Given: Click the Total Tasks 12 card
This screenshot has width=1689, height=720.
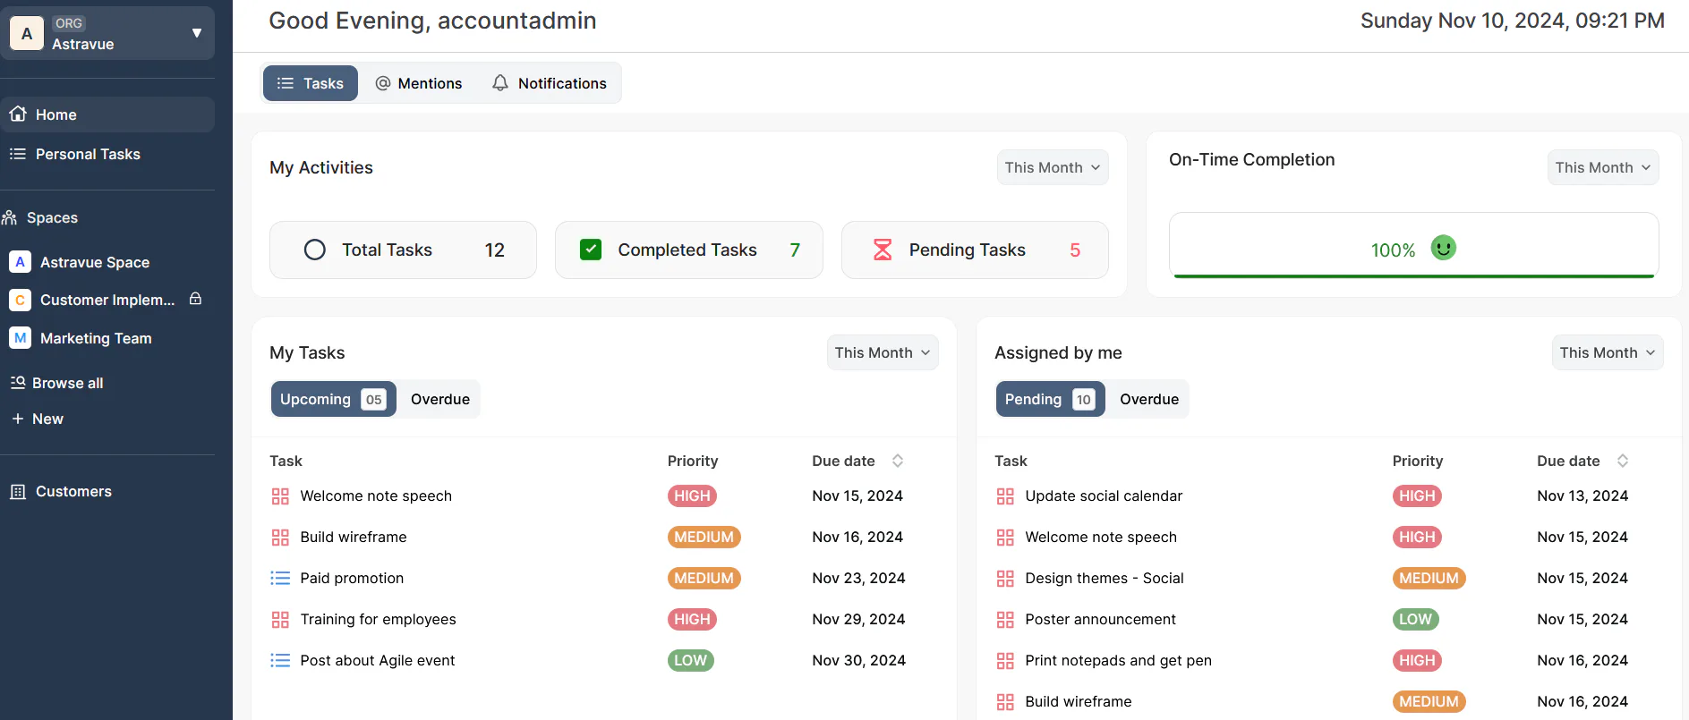Looking at the screenshot, I should (403, 250).
